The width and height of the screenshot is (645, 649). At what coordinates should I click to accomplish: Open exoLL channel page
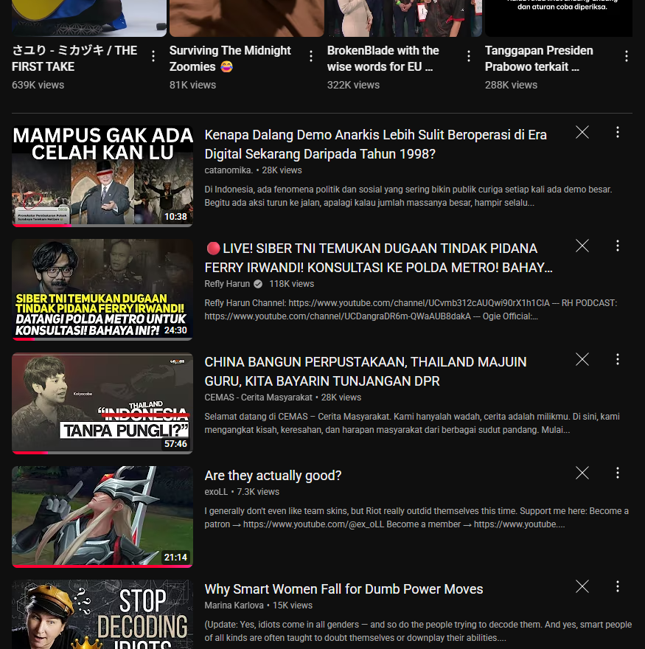click(216, 492)
